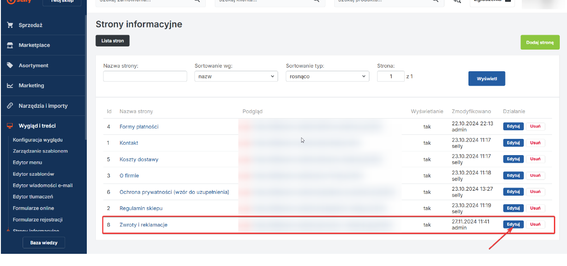Click Edytuj for O firmie

[513, 175]
